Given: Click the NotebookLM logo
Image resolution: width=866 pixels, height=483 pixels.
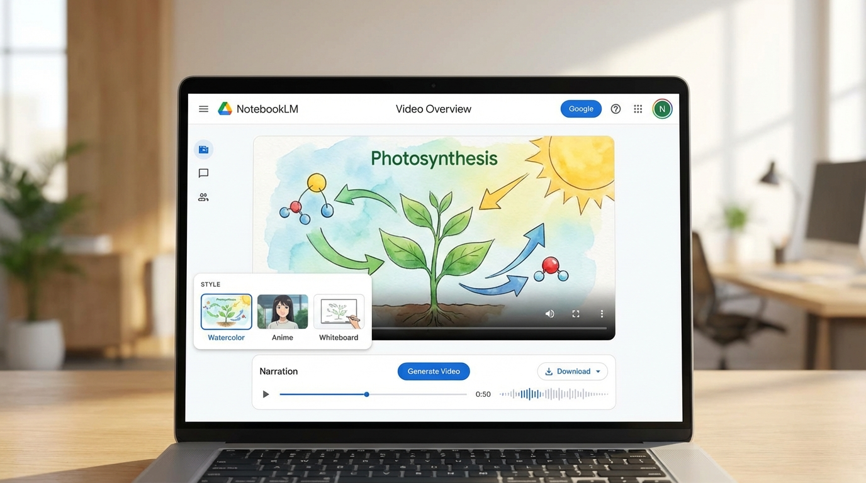Looking at the screenshot, I should [225, 108].
